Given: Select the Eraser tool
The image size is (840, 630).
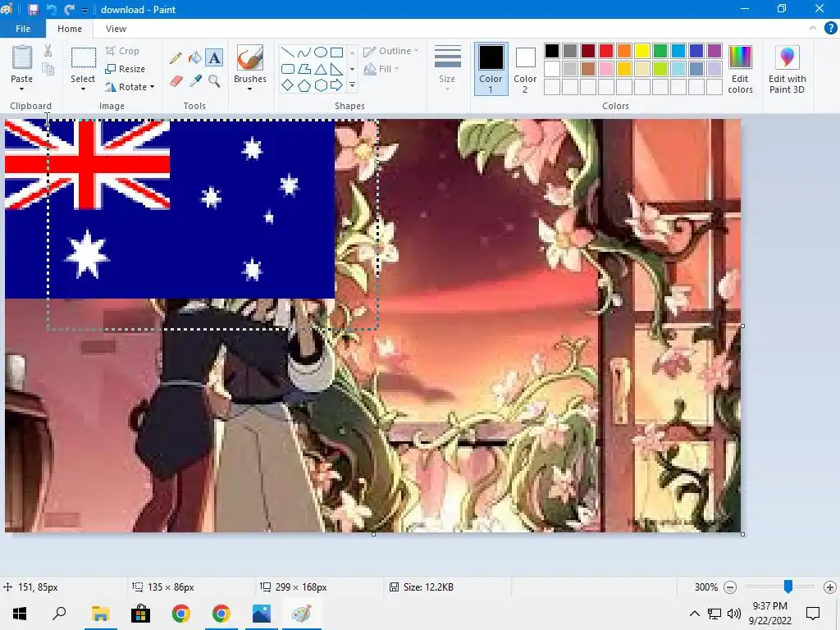Looking at the screenshot, I should [176, 81].
